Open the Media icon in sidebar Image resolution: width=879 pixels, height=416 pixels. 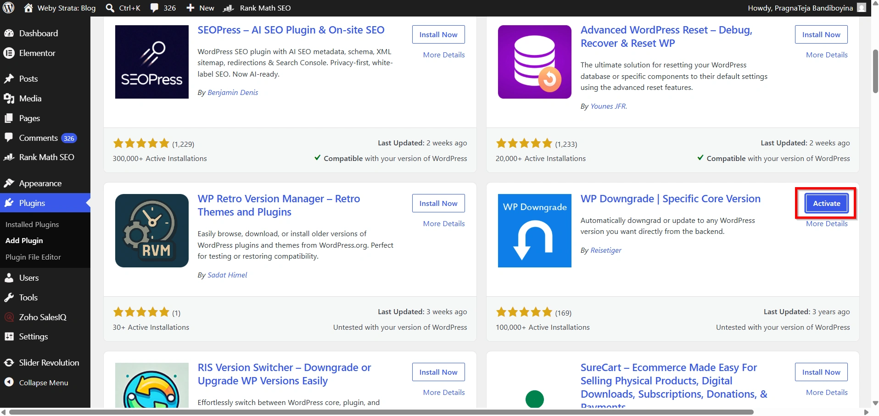(9, 98)
